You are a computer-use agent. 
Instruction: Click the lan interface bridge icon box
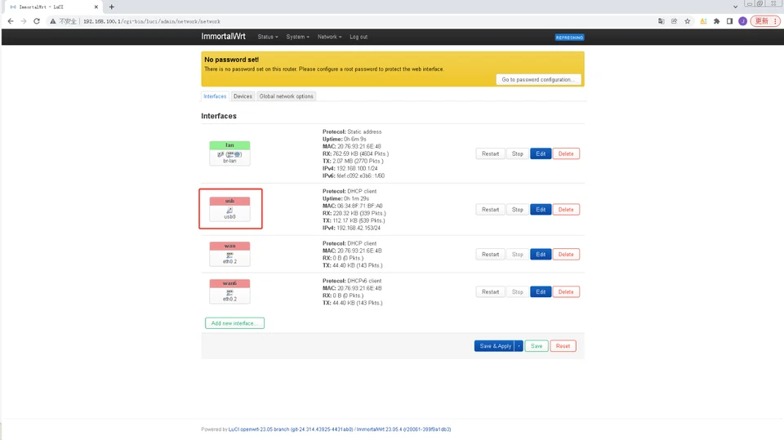click(x=229, y=153)
